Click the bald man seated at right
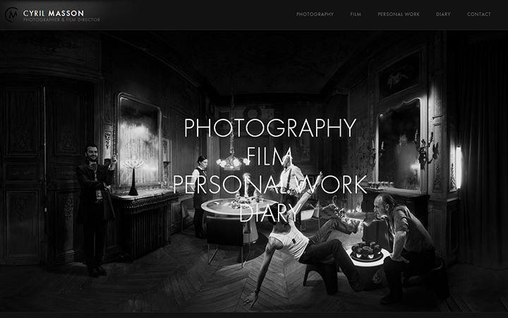This screenshot has width=508, height=318. 406,240
